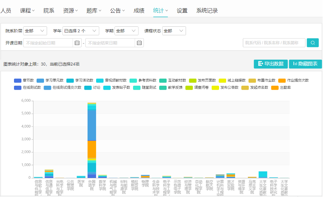Click the 音视频教材数 legend marker

point(100,80)
